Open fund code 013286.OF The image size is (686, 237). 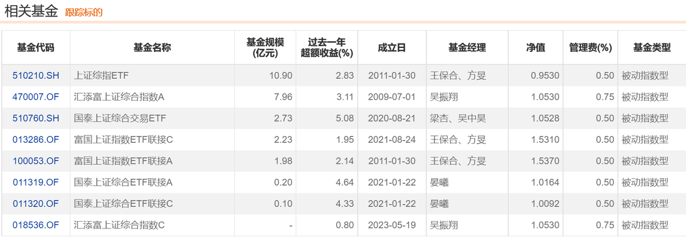[35, 140]
